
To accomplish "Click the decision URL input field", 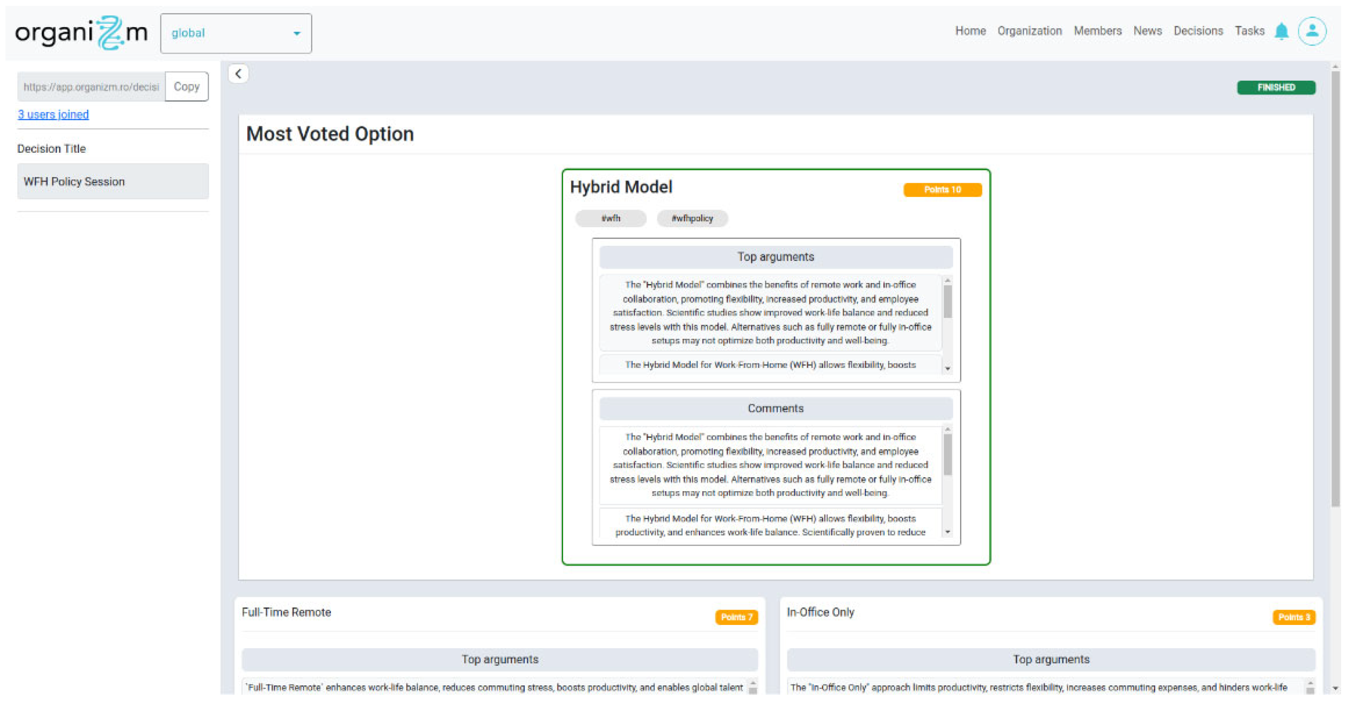I will coord(92,87).
